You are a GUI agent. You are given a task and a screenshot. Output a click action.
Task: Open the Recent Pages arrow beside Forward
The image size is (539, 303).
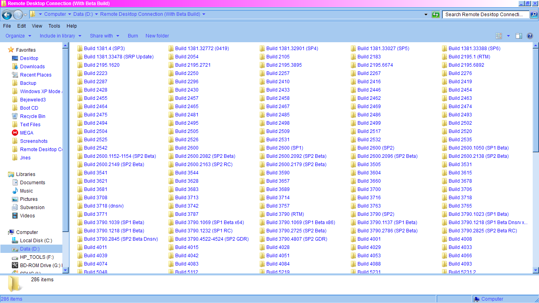(x=26, y=15)
